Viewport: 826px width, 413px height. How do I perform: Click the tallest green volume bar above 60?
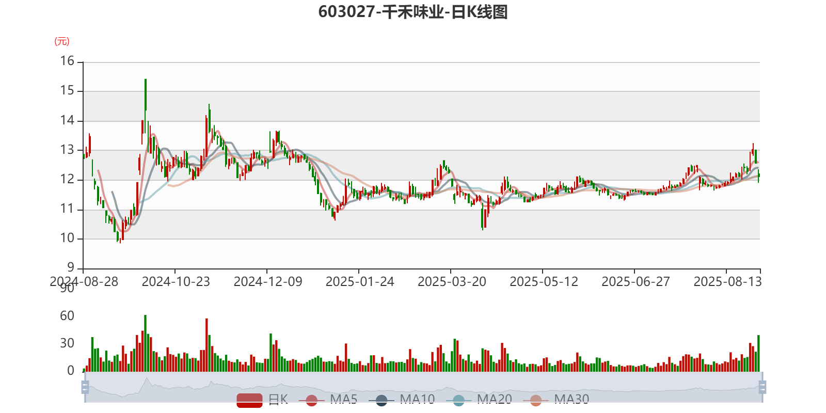tap(146, 343)
